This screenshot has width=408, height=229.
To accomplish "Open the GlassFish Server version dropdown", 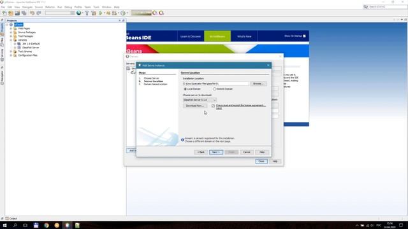I will [x=200, y=100].
